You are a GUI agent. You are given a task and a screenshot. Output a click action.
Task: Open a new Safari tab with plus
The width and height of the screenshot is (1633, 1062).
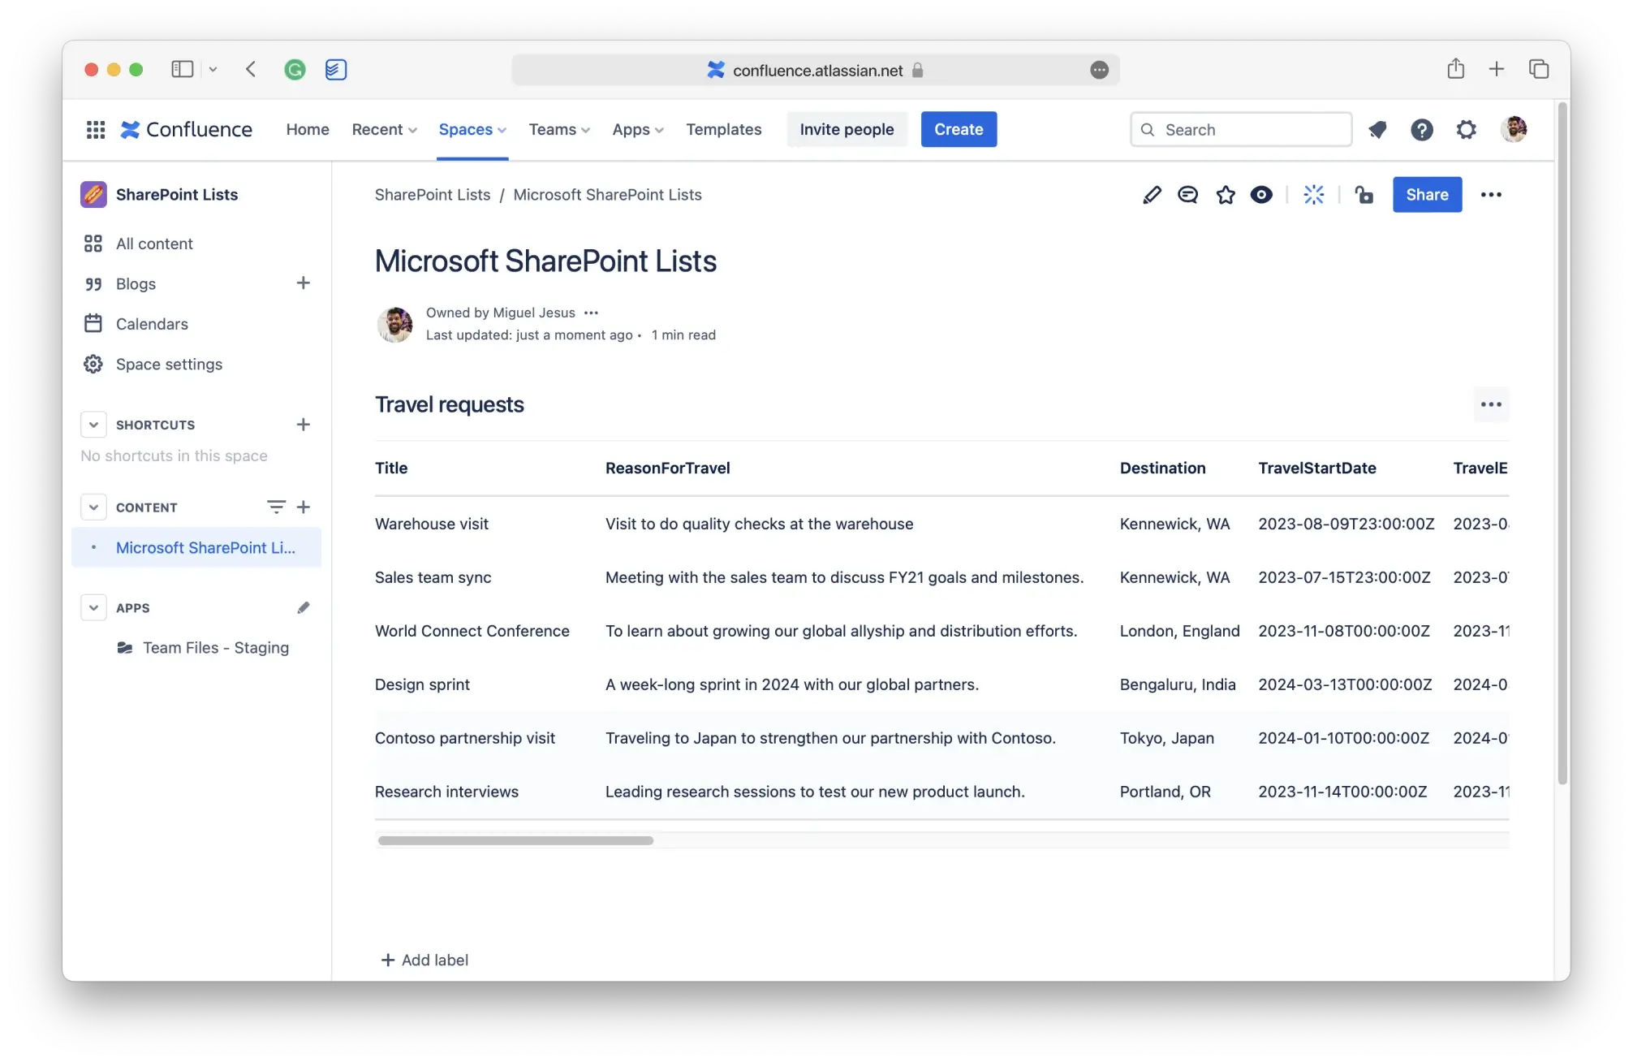1497,70
